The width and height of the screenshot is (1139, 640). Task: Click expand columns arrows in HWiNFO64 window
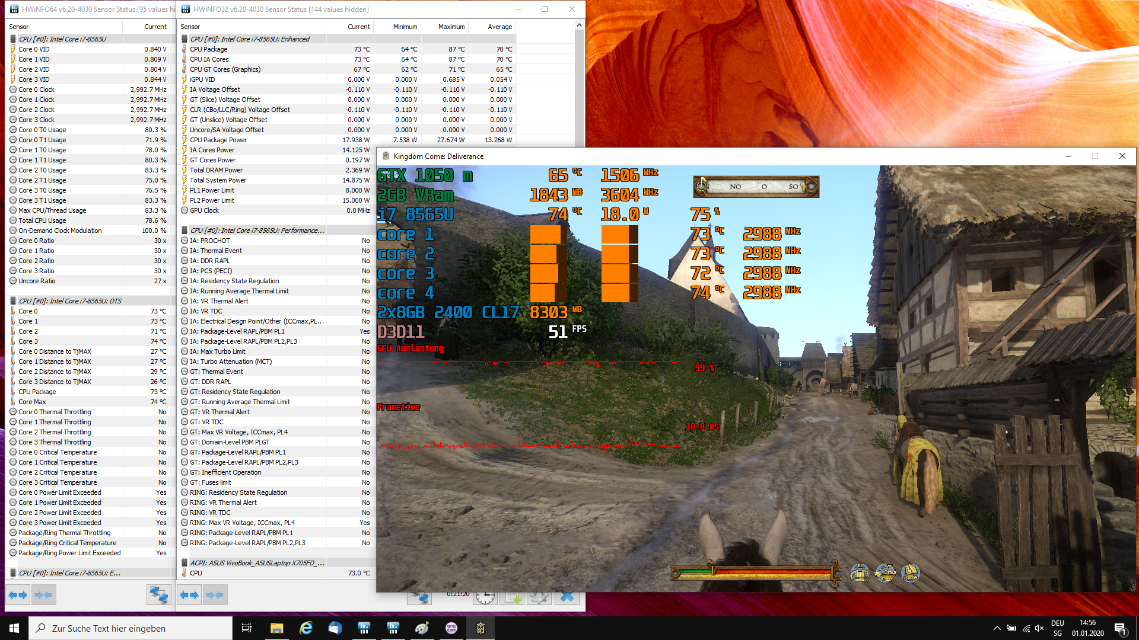(17, 595)
